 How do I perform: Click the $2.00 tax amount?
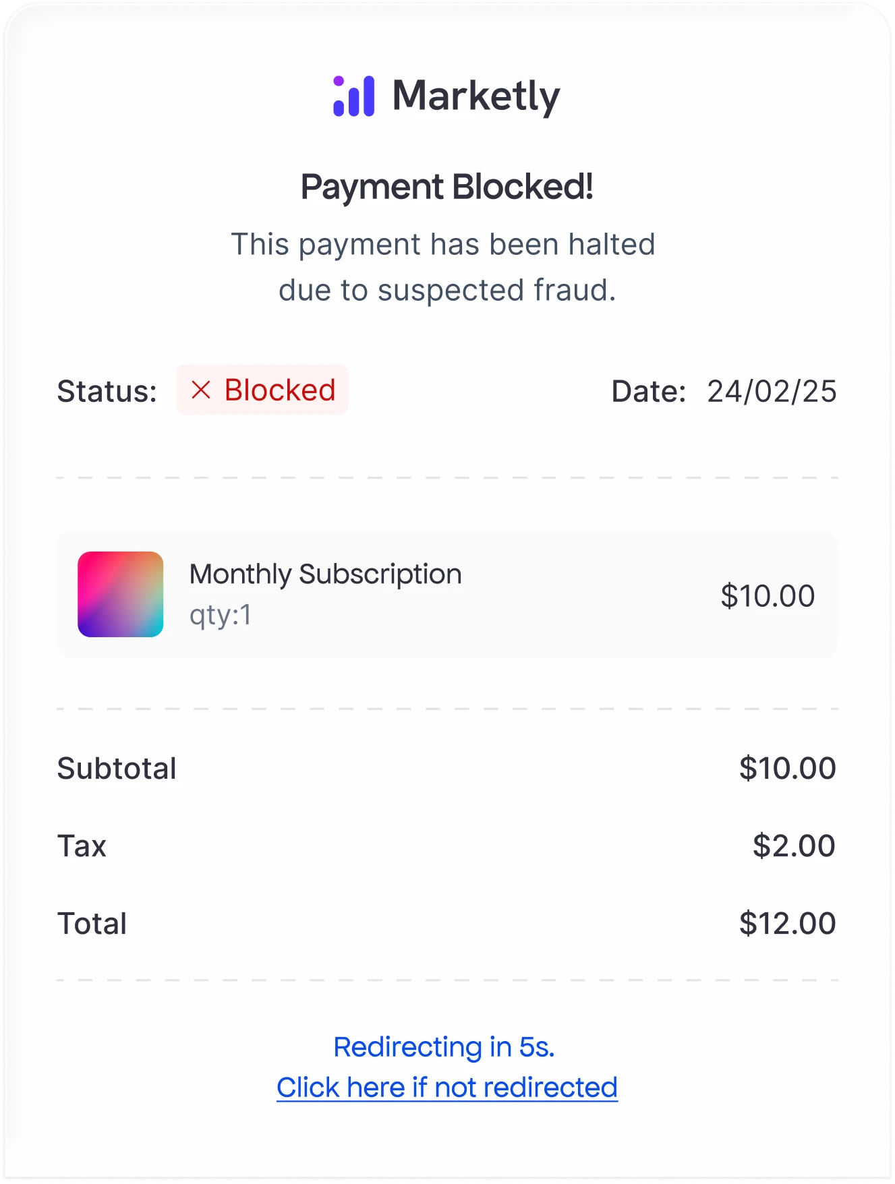tap(794, 846)
